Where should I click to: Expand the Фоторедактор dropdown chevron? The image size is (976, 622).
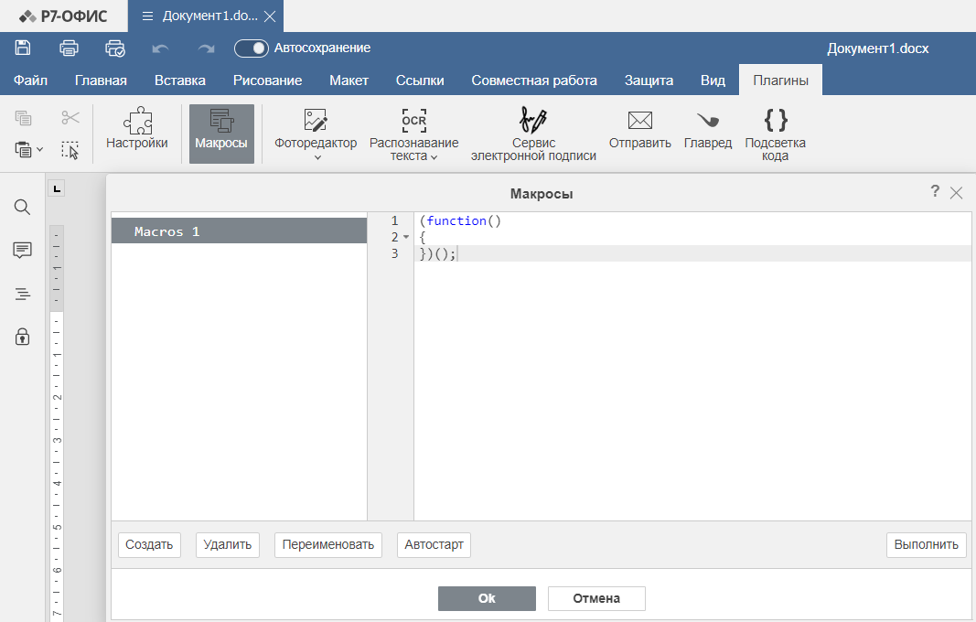316,157
